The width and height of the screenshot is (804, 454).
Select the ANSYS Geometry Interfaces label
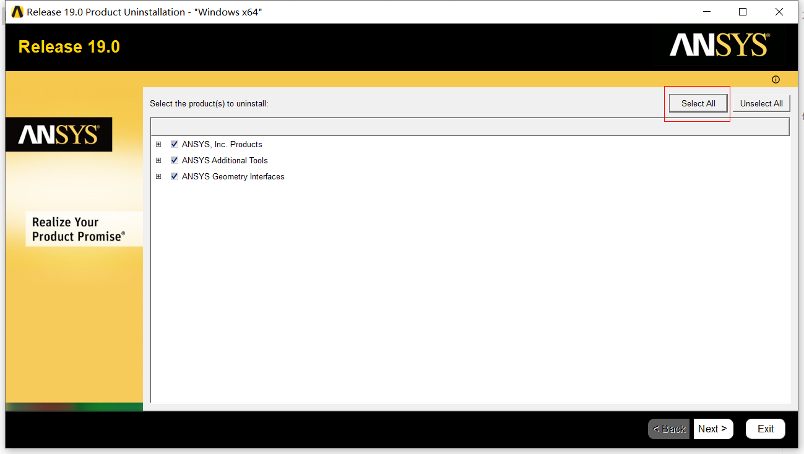pos(233,176)
